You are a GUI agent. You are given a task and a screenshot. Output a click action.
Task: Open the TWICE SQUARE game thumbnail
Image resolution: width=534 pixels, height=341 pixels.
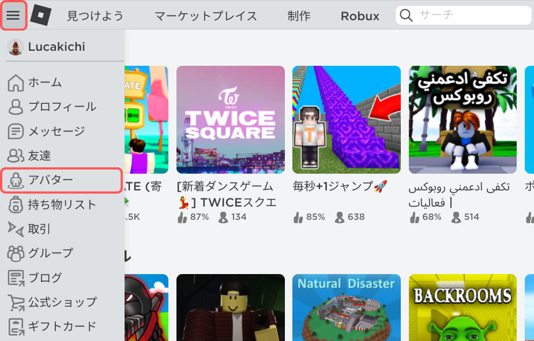tap(231, 119)
